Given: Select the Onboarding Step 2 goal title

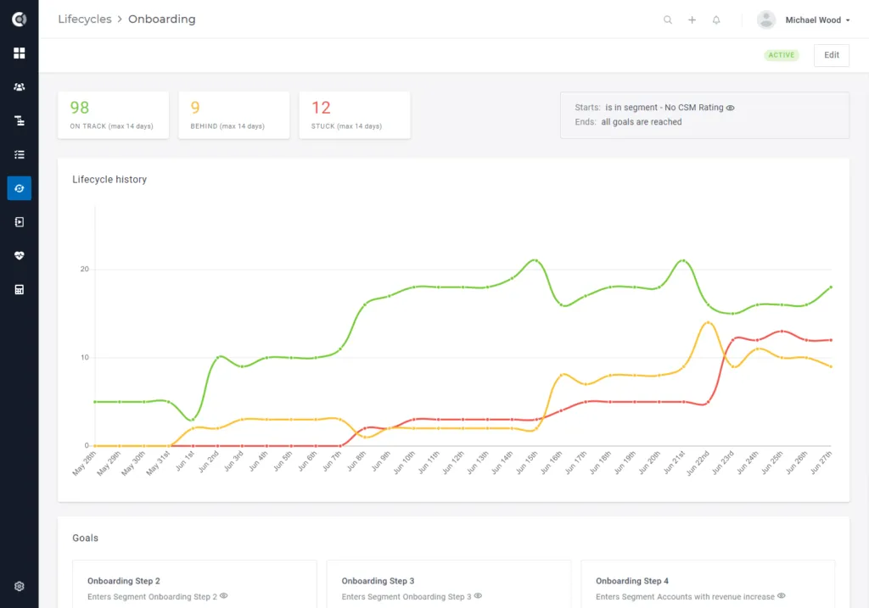Looking at the screenshot, I should coord(124,581).
